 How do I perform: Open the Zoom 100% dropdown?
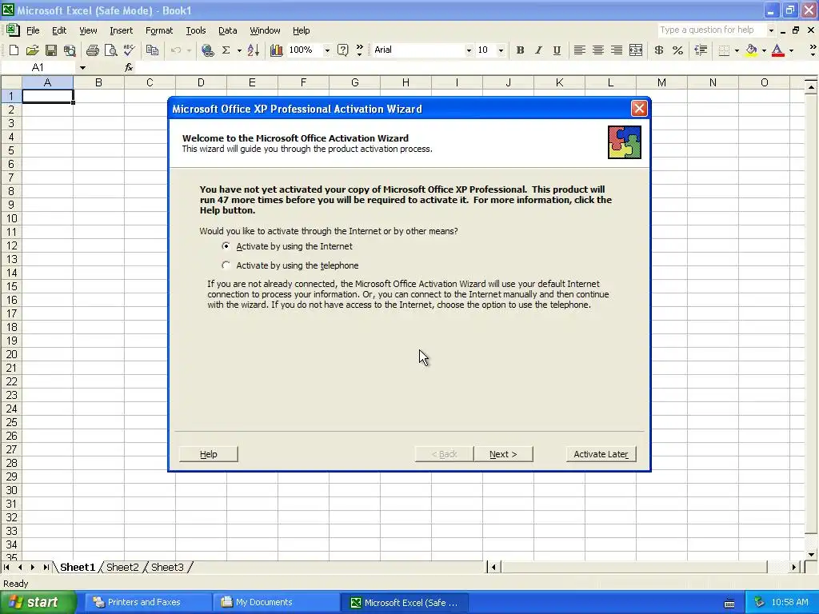pyautogui.click(x=327, y=50)
